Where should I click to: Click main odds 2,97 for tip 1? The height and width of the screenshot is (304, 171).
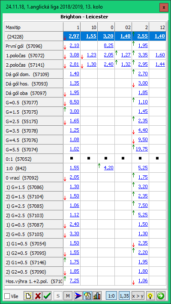pyautogui.click(x=75, y=36)
